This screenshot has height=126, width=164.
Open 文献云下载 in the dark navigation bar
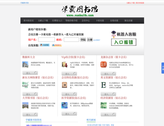(x=43, y=21)
